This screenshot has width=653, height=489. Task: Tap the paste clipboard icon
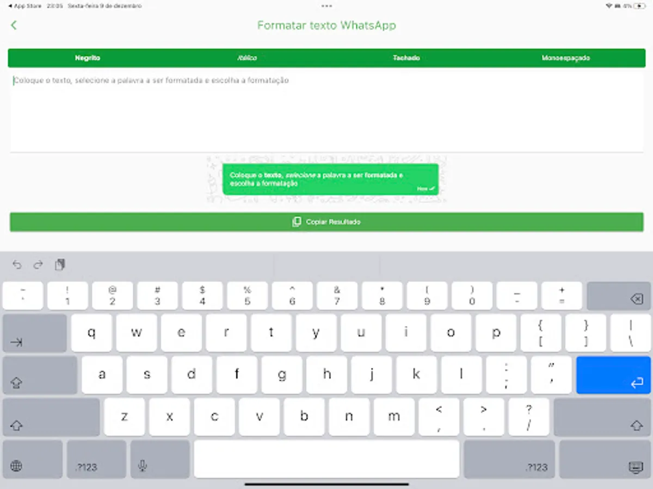click(60, 265)
